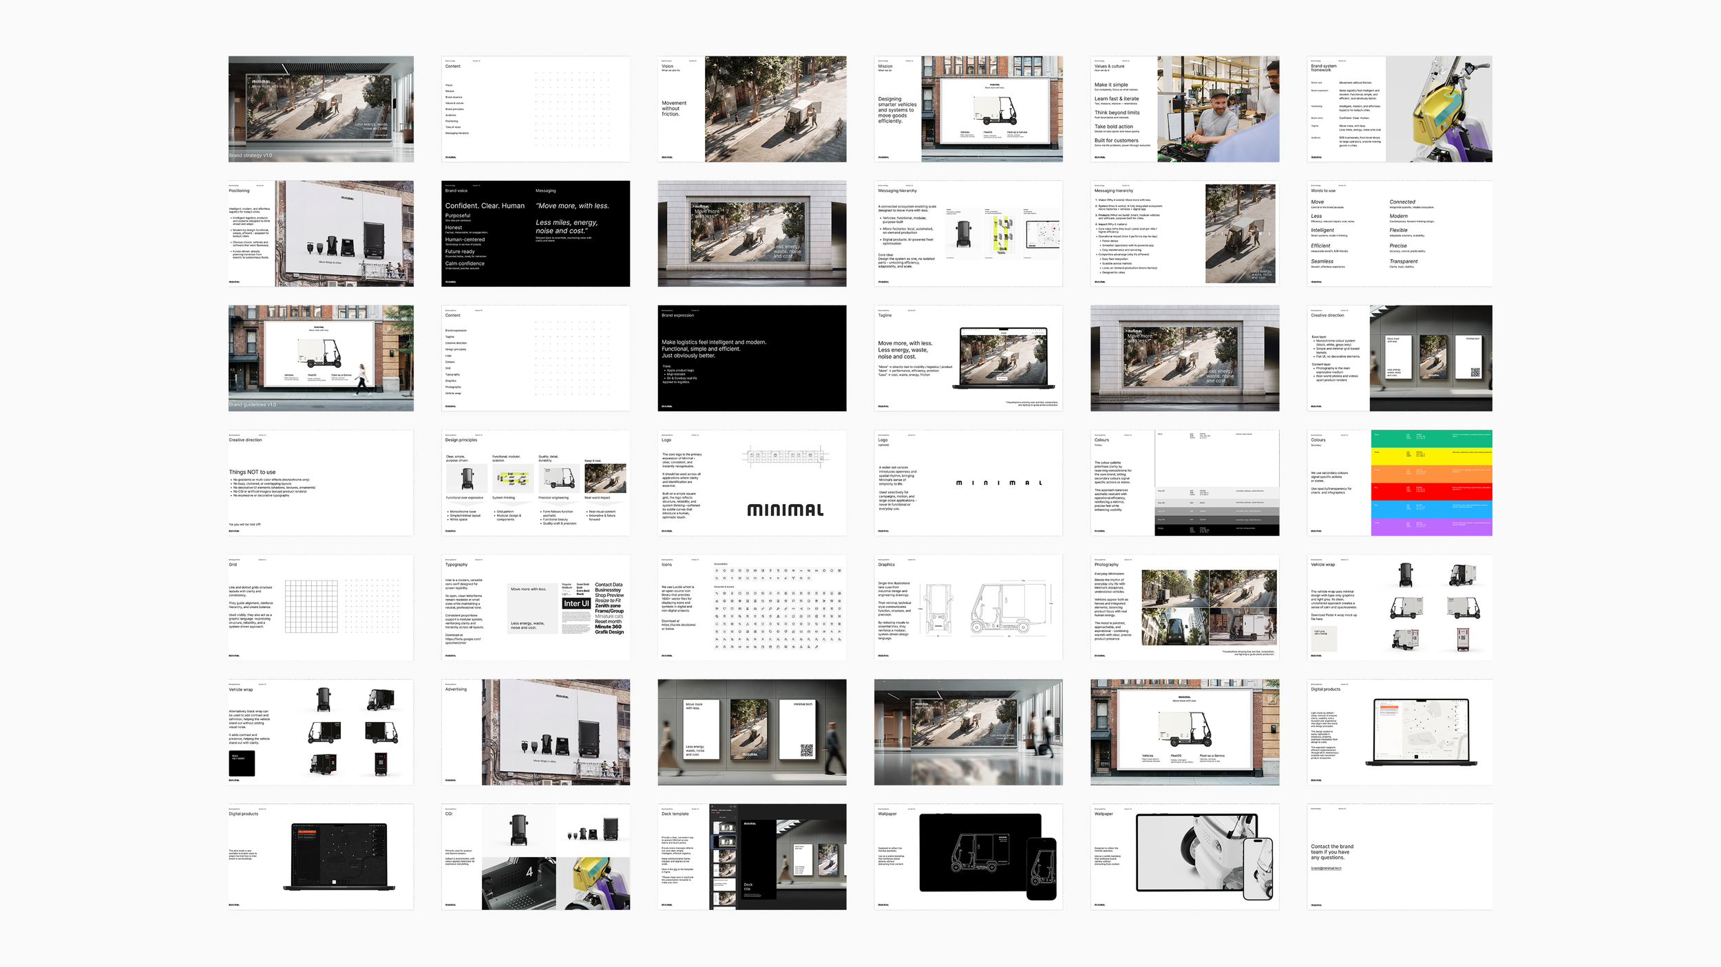Viewport: 1721px width, 967px height.
Task: Select the Photography slide
Action: click(x=1185, y=607)
